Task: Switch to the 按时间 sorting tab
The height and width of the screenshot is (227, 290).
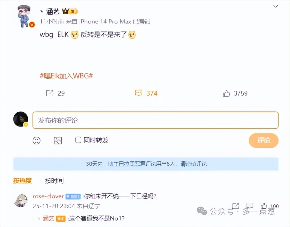Action: pos(54,180)
